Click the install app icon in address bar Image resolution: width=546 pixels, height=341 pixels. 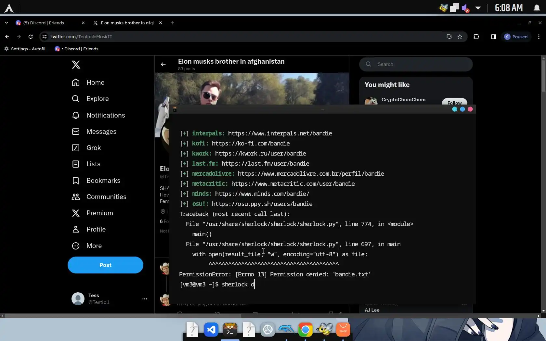(x=449, y=37)
